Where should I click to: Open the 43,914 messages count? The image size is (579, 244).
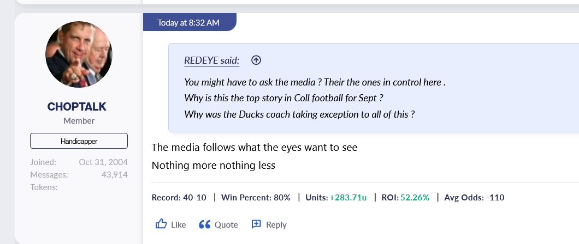pos(110,174)
